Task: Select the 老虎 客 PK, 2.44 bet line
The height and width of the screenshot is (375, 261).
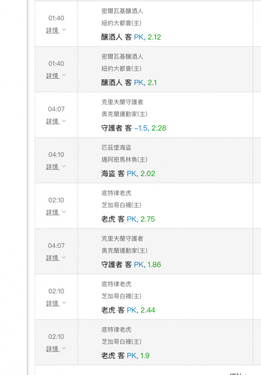Action: (128, 310)
